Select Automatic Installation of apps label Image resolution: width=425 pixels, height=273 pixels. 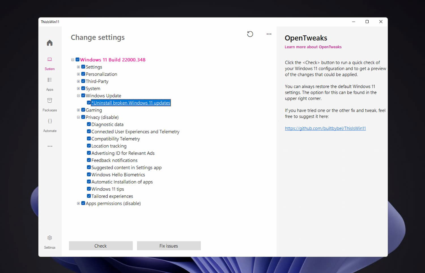pos(122,182)
